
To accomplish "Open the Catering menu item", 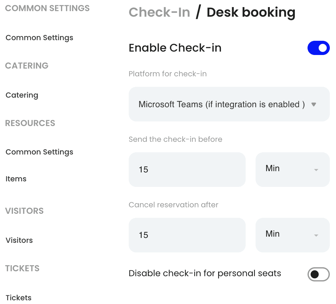I will point(22,95).
